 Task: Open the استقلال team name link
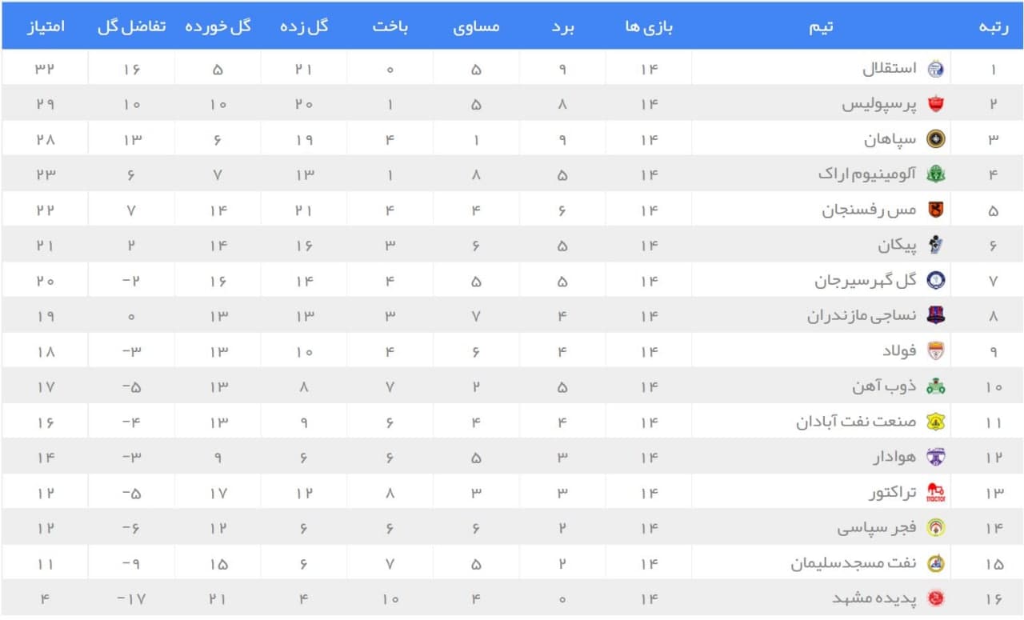pyautogui.click(x=890, y=69)
